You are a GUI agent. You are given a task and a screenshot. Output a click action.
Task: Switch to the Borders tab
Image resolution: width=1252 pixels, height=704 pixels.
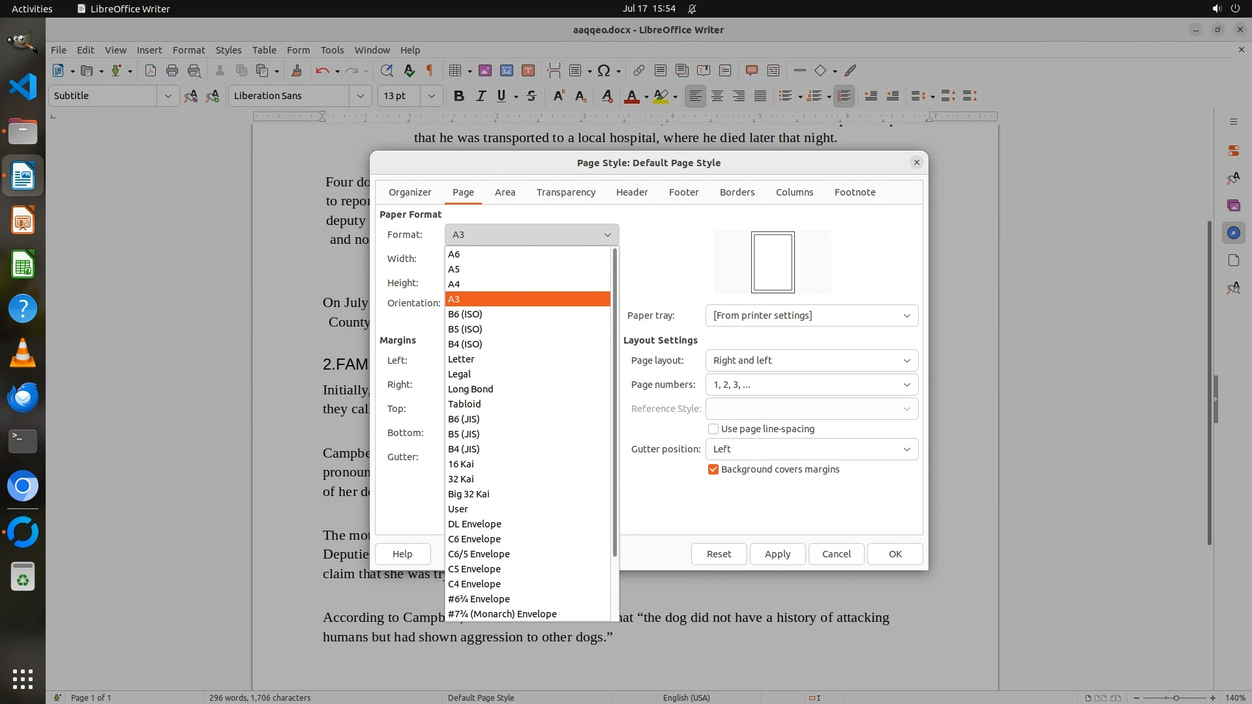tap(737, 192)
